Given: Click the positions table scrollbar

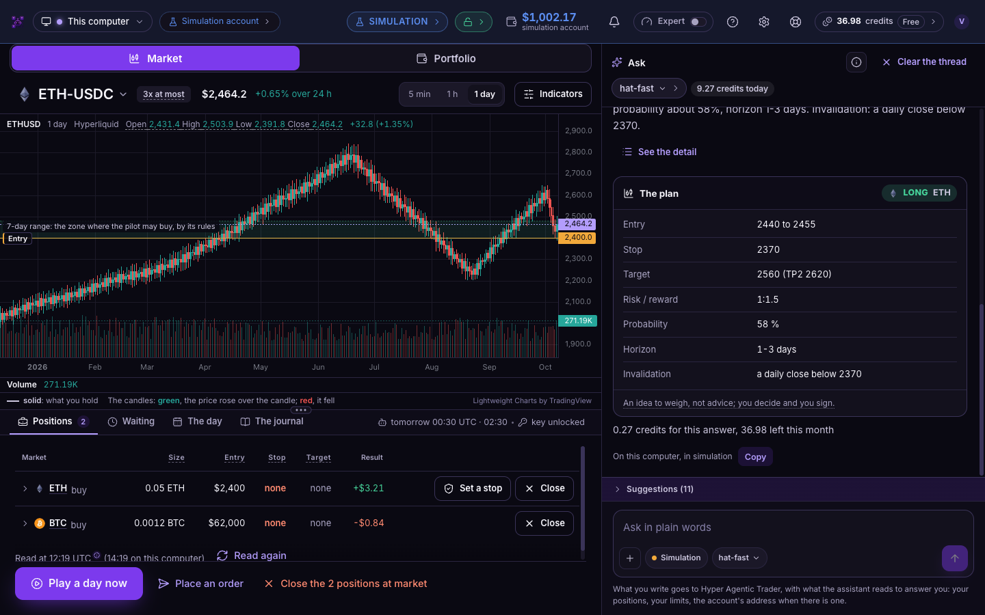Looking at the screenshot, I should (583, 499).
